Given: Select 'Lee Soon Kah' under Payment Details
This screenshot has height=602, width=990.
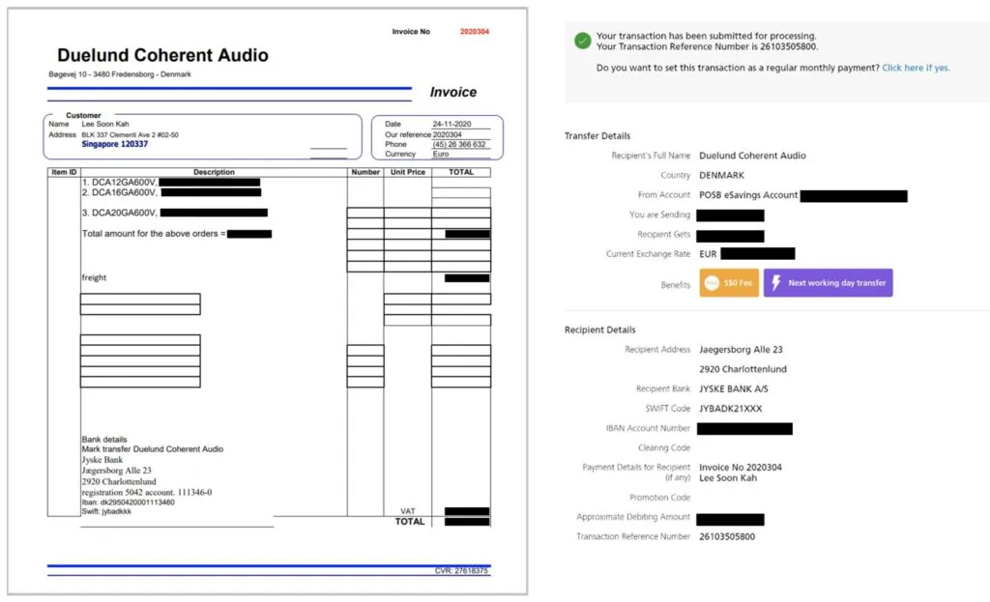Looking at the screenshot, I should coord(727,477).
